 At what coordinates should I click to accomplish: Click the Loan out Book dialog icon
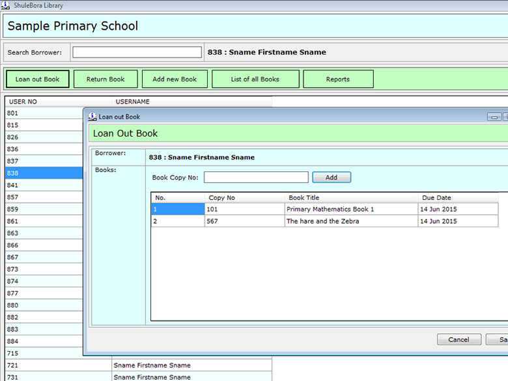92,117
